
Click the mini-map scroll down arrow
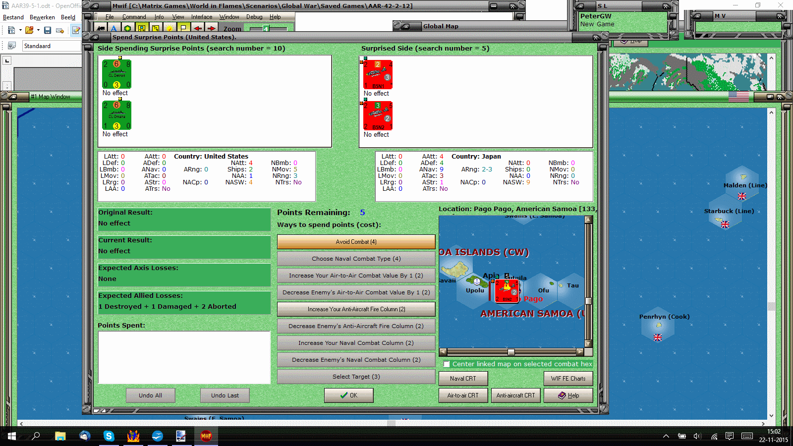click(588, 343)
